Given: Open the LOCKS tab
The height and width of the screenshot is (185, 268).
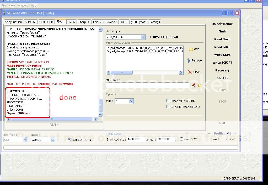Looking at the screenshot, I should [124, 22].
